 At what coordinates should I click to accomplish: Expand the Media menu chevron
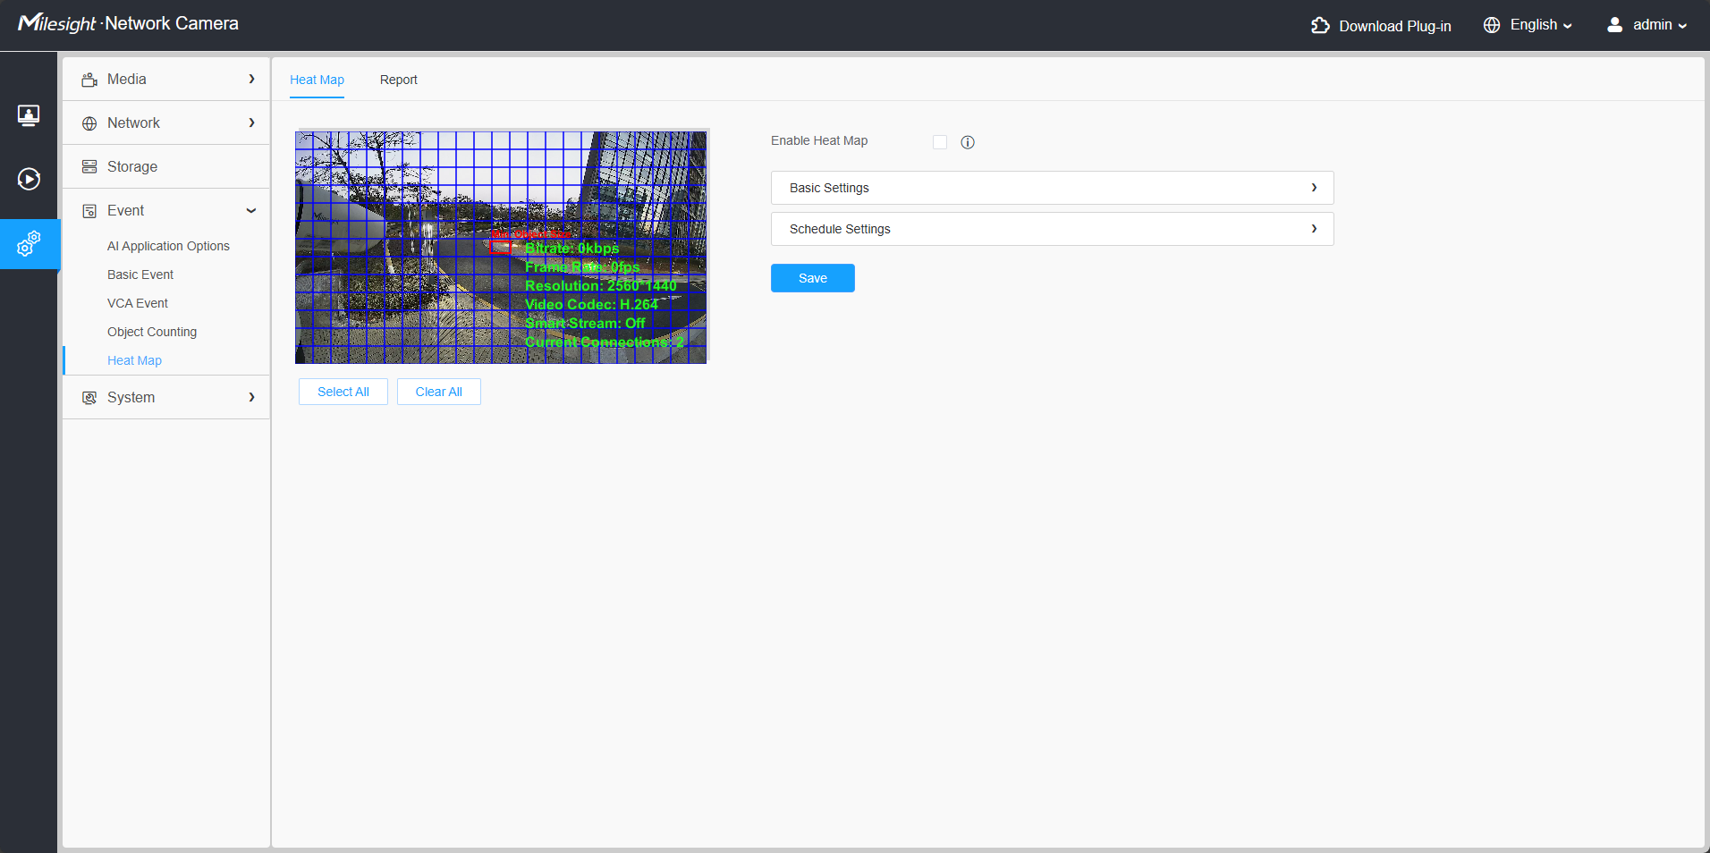coord(252,79)
